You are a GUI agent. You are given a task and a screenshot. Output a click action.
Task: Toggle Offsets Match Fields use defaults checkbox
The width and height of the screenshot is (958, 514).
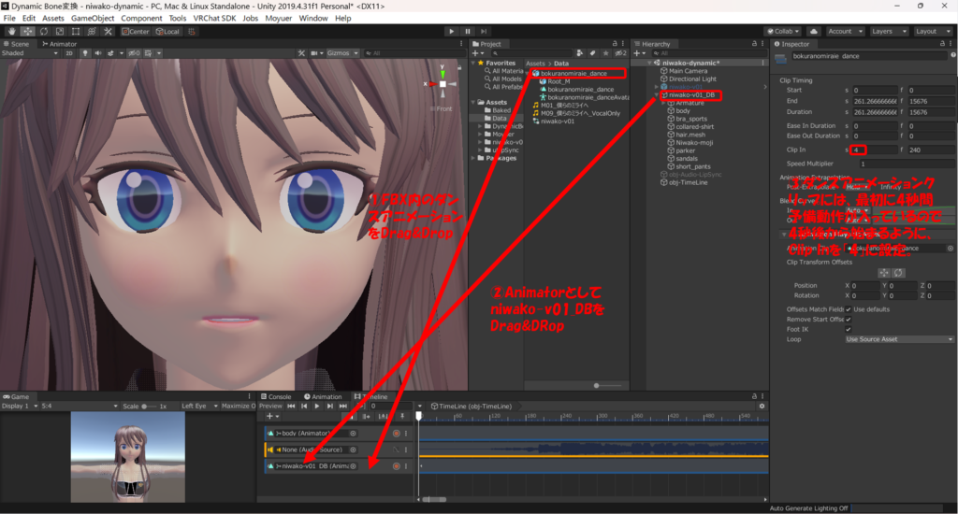(x=849, y=308)
